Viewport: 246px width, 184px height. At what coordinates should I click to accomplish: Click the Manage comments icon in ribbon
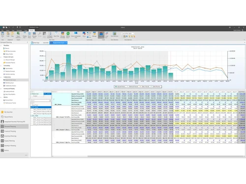click(x=94, y=34)
